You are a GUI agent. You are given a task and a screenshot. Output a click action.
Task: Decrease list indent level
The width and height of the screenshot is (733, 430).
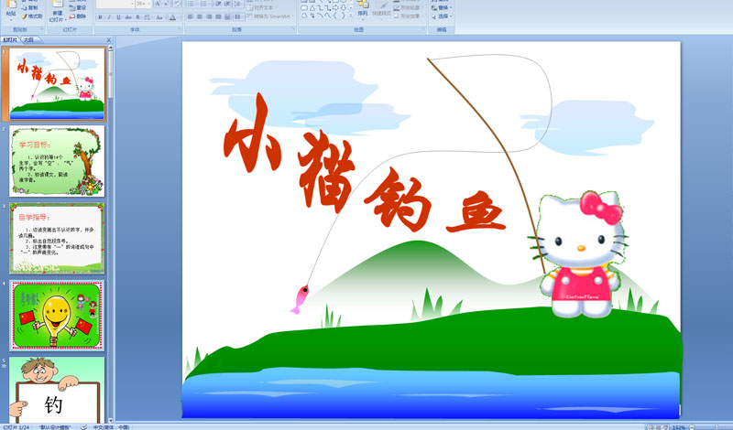click(x=219, y=4)
